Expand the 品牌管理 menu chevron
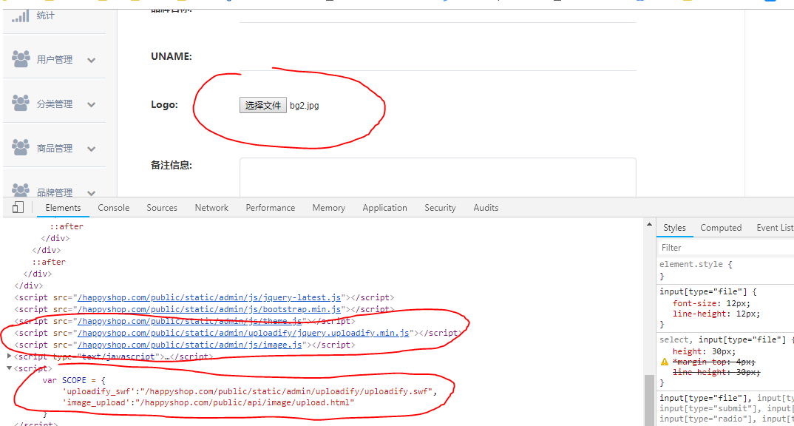Viewport: 794px width, 426px height. tap(91, 193)
